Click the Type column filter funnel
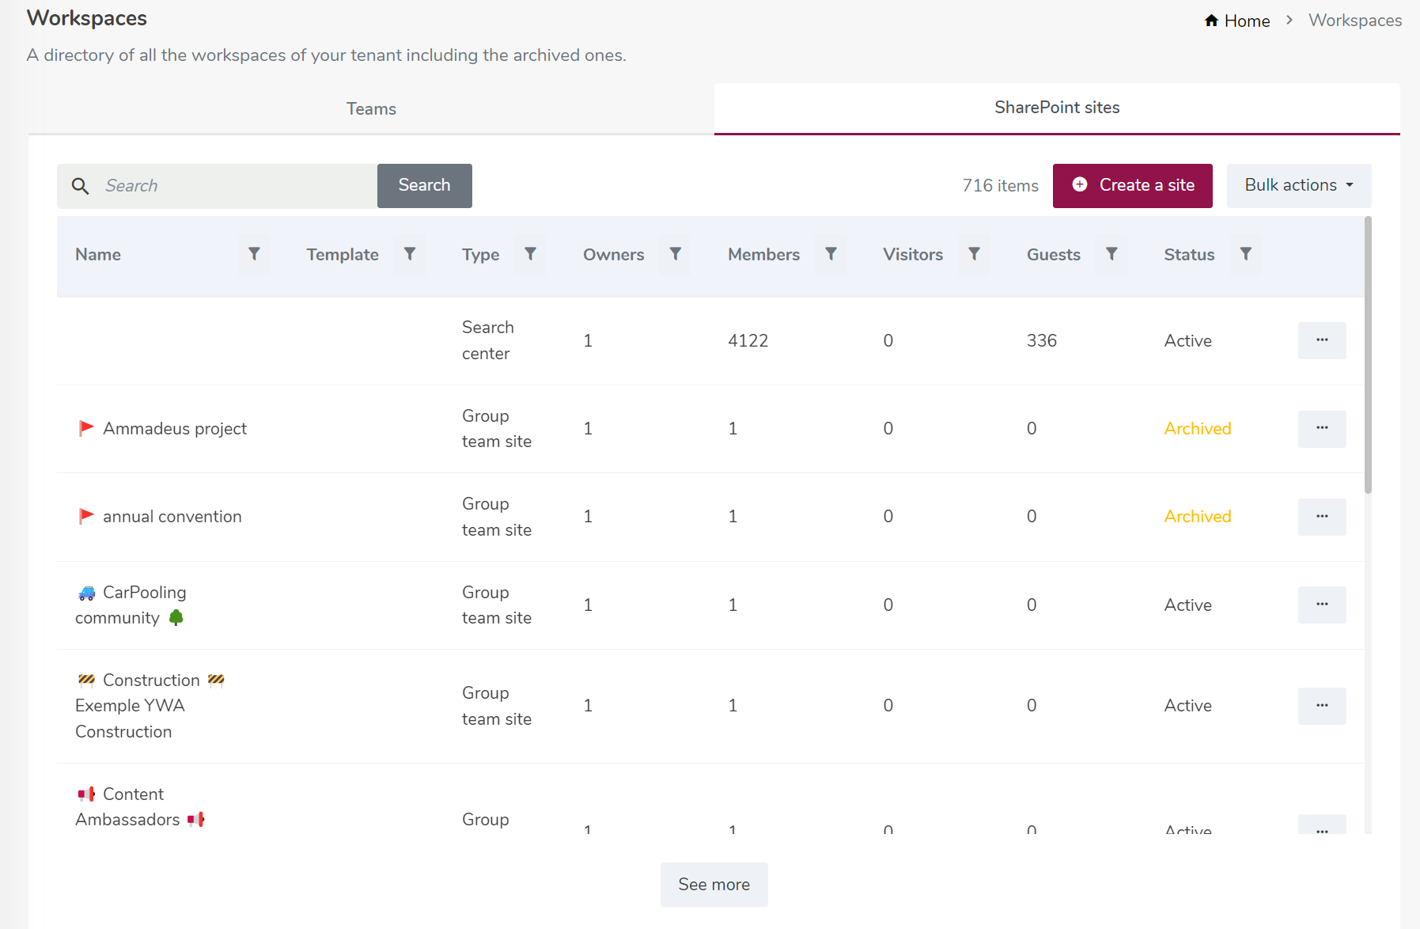 pyautogui.click(x=530, y=254)
